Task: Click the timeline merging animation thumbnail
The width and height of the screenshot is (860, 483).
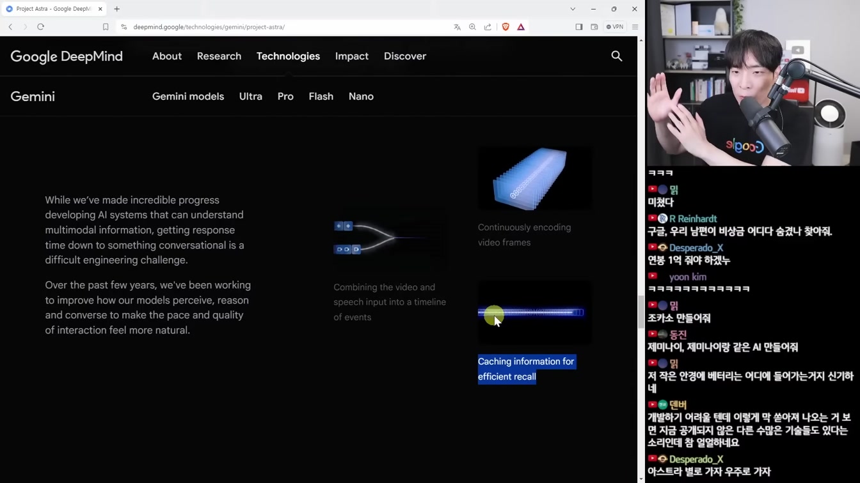Action: [390, 238]
